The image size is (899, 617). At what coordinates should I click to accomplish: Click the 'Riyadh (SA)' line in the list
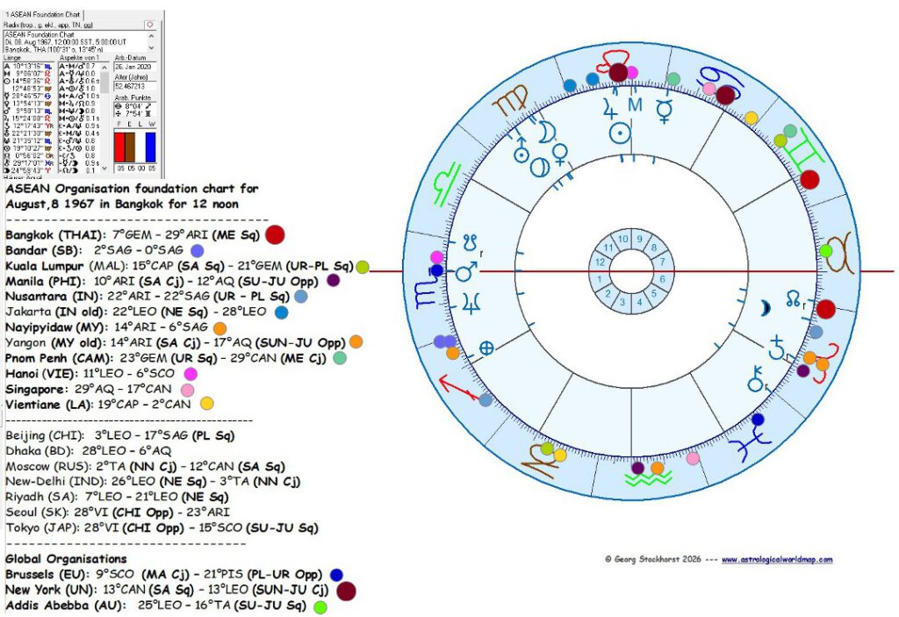tap(117, 497)
